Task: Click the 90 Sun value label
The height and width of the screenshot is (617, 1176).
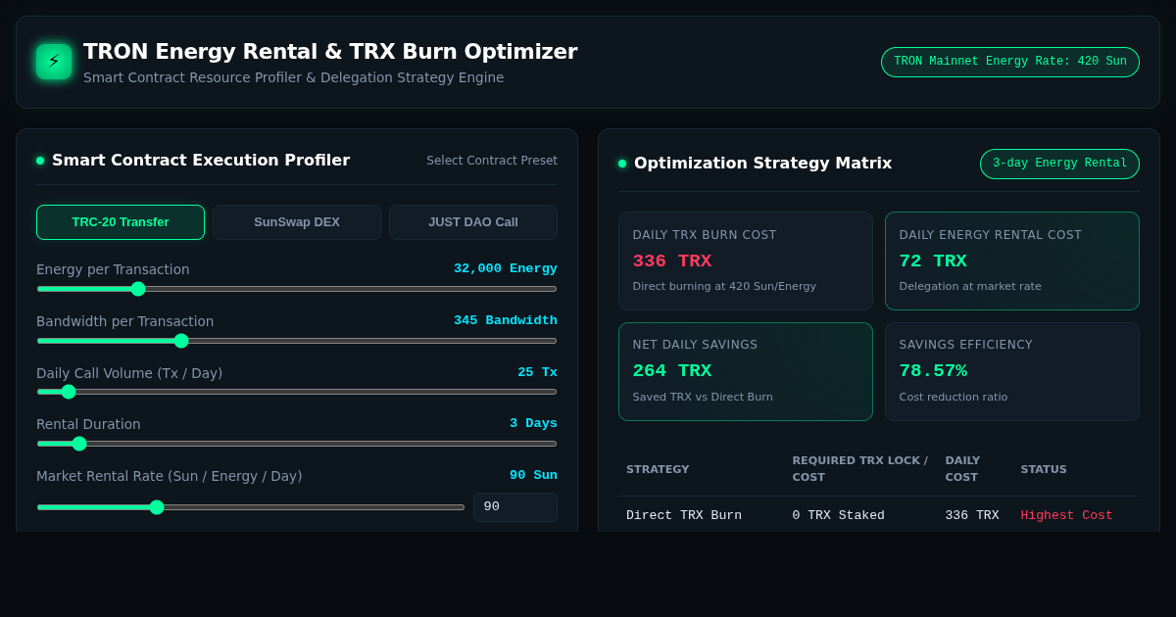Action: click(x=533, y=475)
